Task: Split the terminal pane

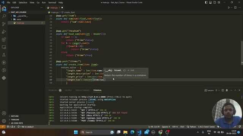Action: 223,90
